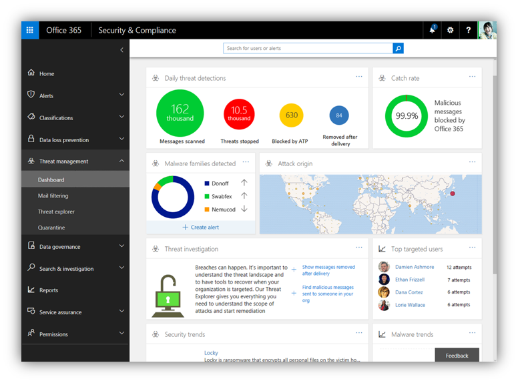Click the search for users or alerts field
This screenshot has width=518, height=383.
[x=308, y=48]
